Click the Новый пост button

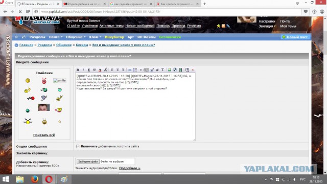pyautogui.click(x=295, y=37)
